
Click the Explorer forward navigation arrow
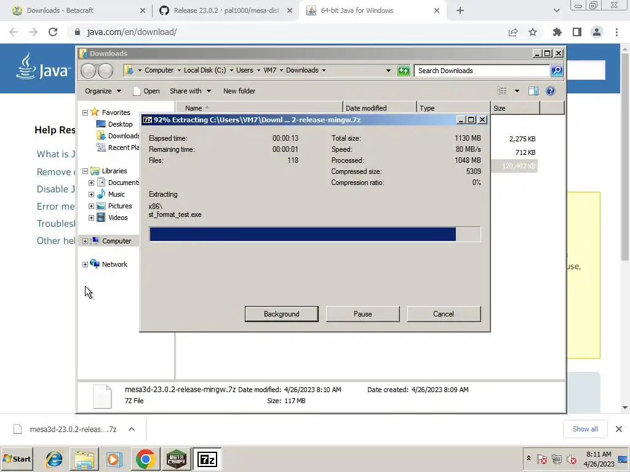[x=105, y=71]
